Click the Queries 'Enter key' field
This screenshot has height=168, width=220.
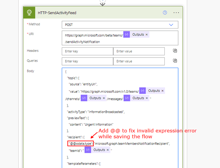(87, 61)
